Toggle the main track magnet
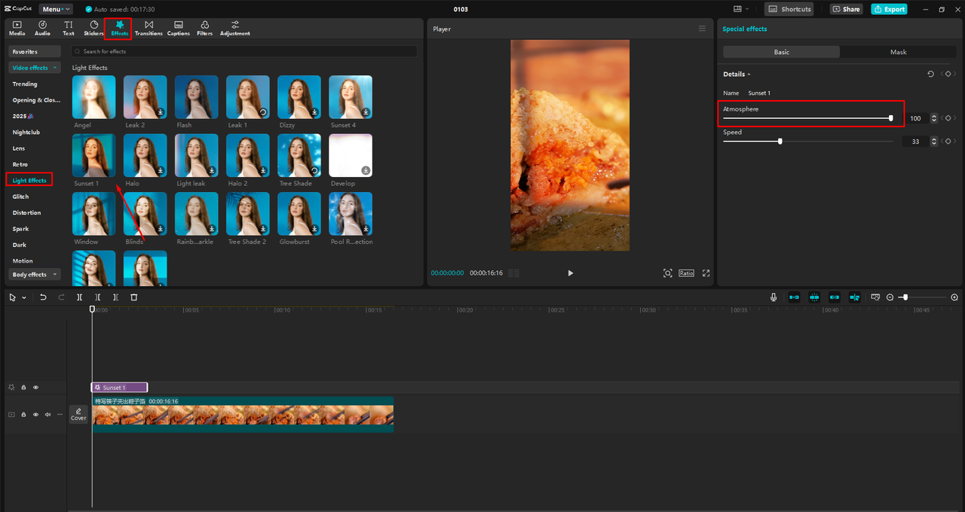Image resolution: width=965 pixels, height=512 pixels. [x=794, y=297]
